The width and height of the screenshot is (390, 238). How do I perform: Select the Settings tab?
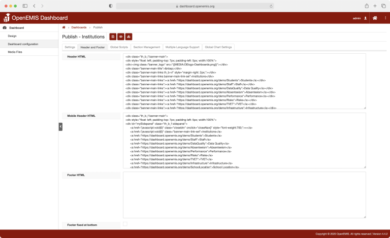tap(70, 47)
